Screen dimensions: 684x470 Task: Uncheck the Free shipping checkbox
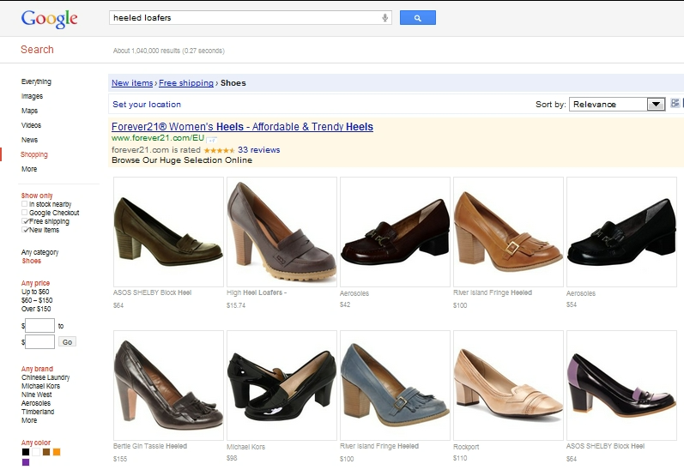[x=25, y=221]
